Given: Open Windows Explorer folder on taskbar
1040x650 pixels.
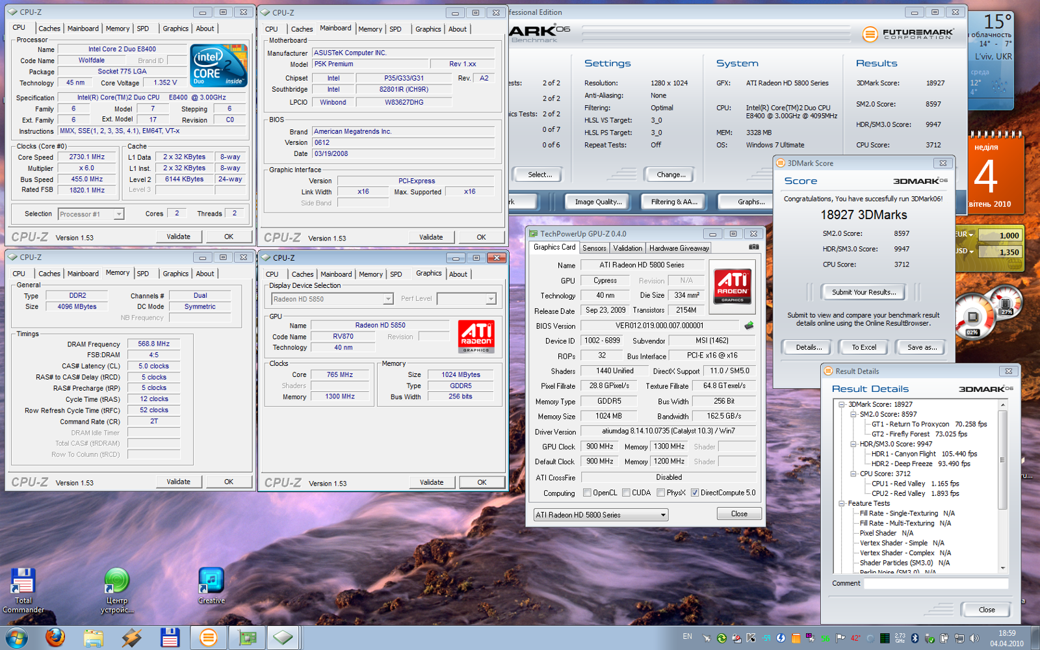Looking at the screenshot, I should click(94, 638).
